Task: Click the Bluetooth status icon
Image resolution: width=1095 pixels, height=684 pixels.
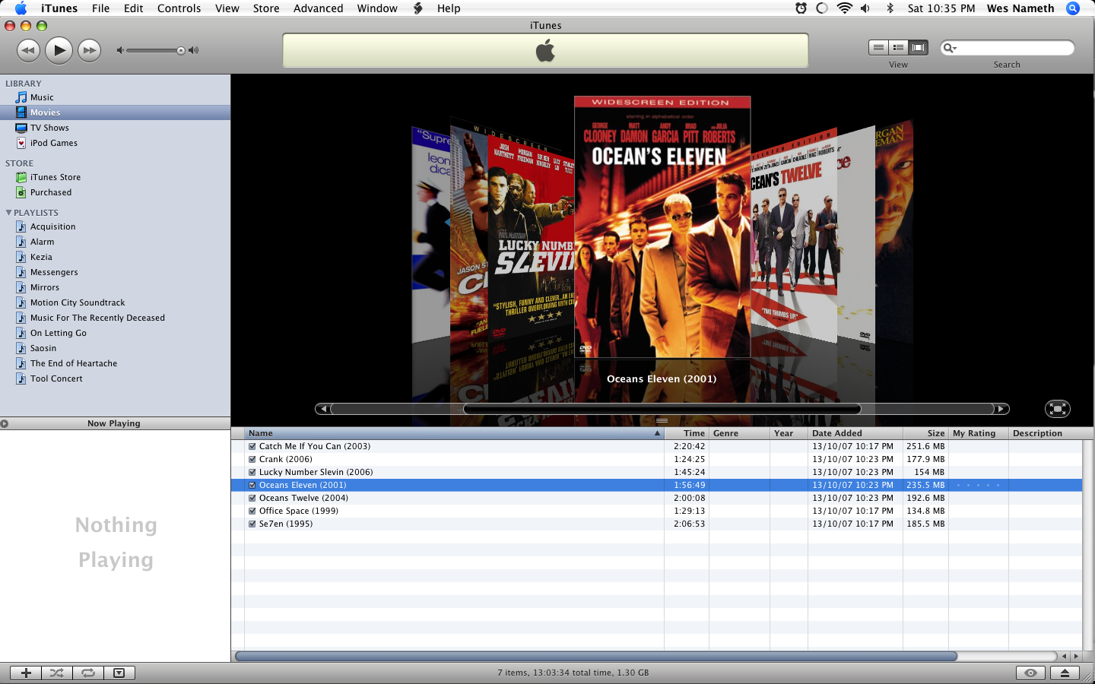Action: click(890, 8)
